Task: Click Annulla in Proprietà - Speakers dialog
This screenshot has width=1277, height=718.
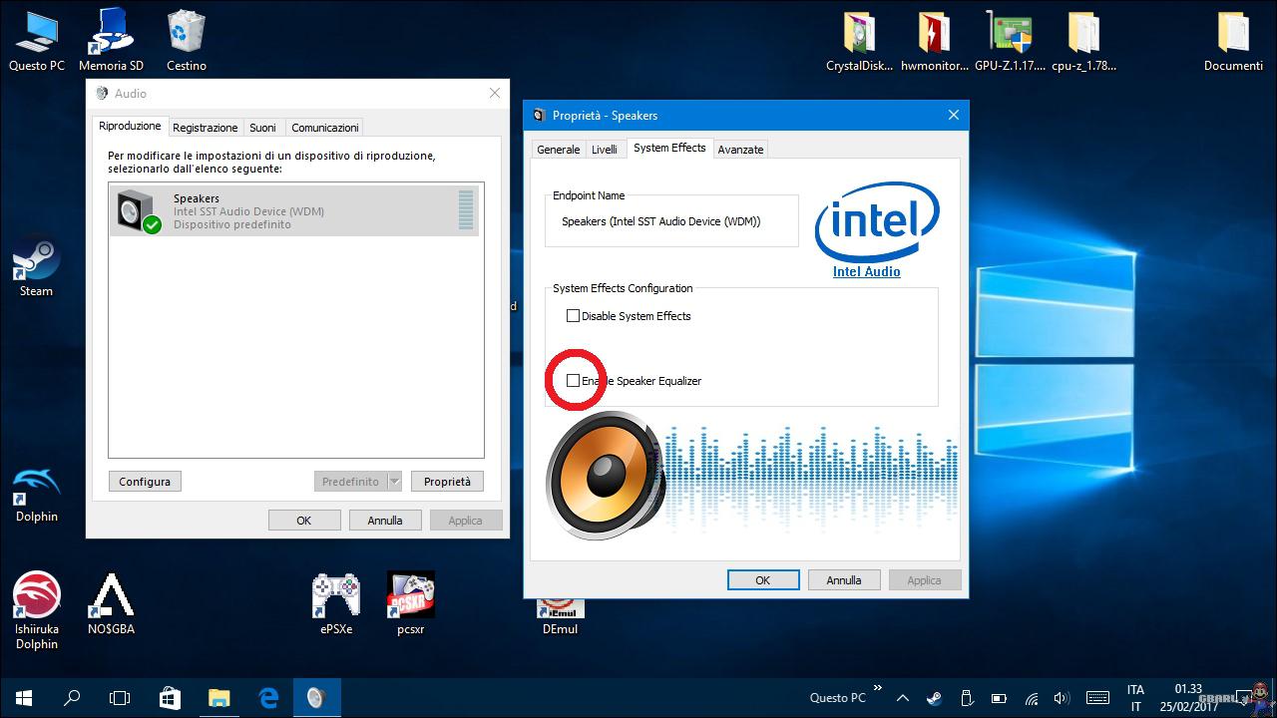Action: pyautogui.click(x=844, y=580)
